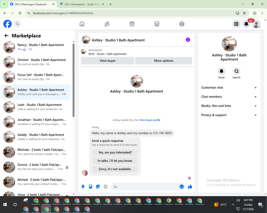The image size is (267, 213).
Task: Open Ahmed's 2 beds 1 bath chat
Action: [36, 182]
